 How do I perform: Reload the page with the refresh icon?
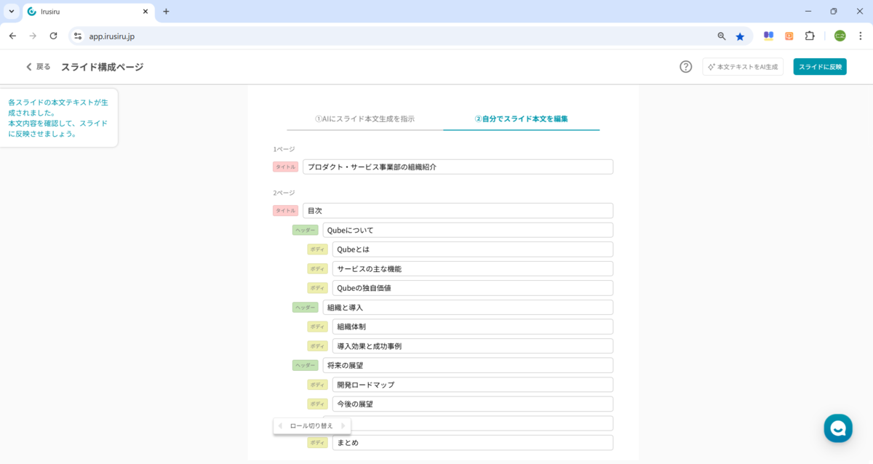pos(53,36)
